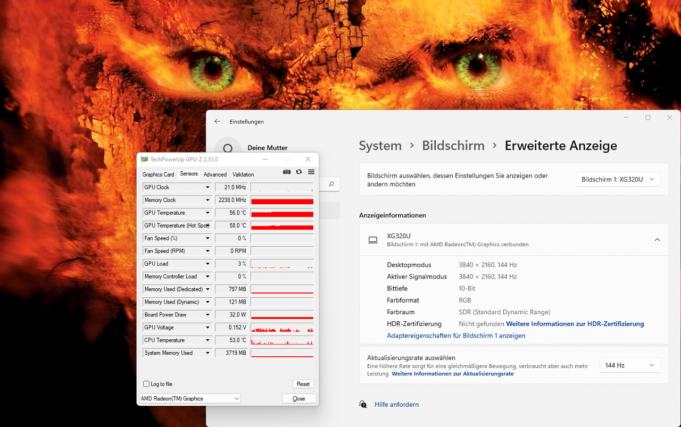Minimize the GPU-Z window

[266, 159]
